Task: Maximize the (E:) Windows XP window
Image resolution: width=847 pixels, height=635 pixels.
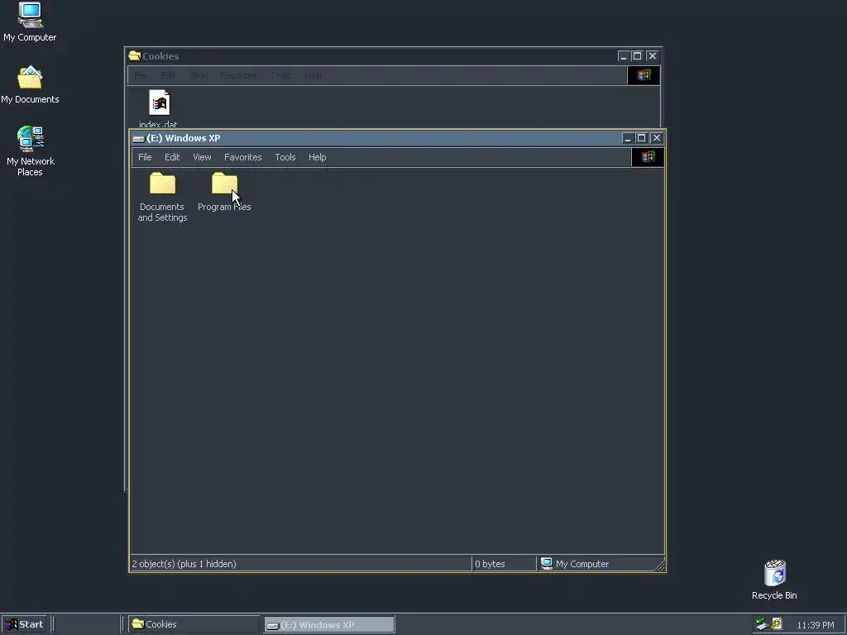Action: (x=641, y=138)
